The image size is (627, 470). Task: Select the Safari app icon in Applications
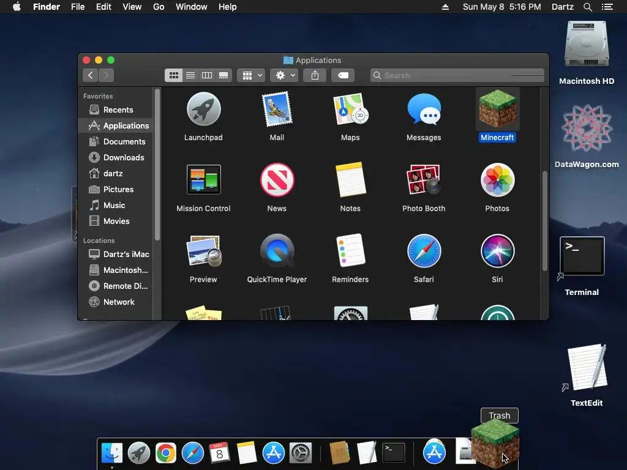tap(424, 251)
